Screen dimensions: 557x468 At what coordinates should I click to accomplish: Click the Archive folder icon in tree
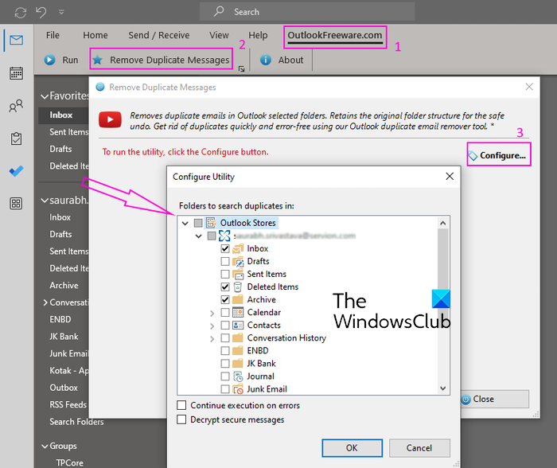238,299
